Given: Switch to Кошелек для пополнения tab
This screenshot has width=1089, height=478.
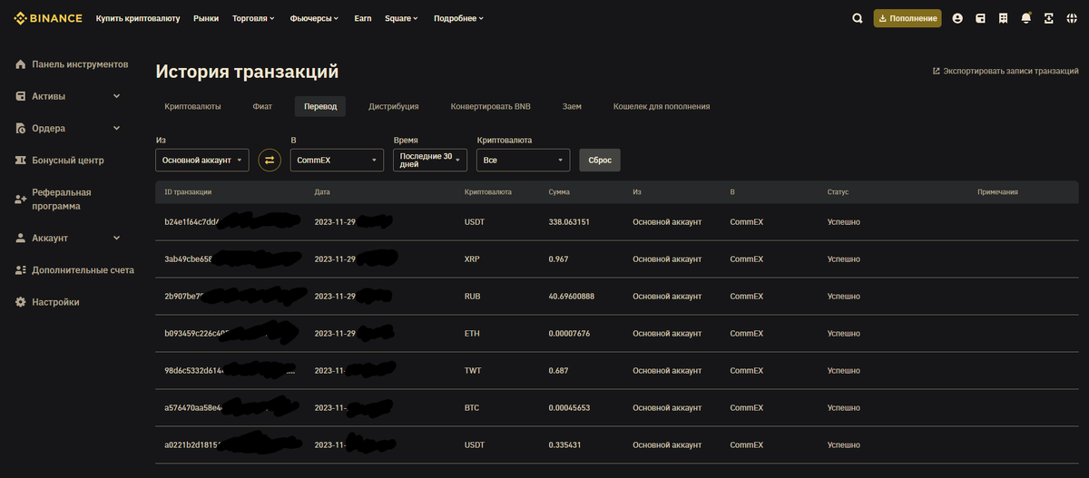Looking at the screenshot, I should click(x=662, y=106).
